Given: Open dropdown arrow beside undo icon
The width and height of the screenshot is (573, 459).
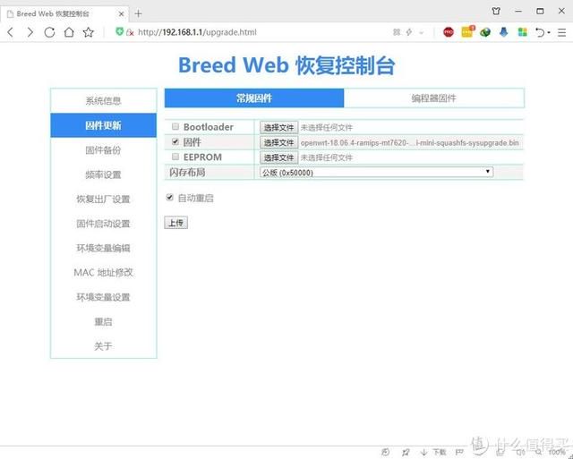Looking at the screenshot, I should [x=549, y=32].
